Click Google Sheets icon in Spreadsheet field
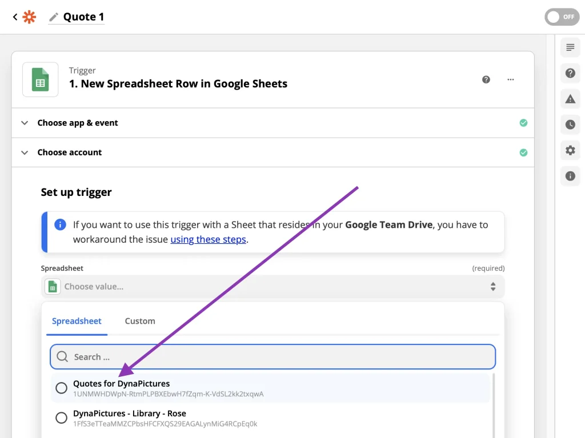This screenshot has width=585, height=438. pos(53,287)
